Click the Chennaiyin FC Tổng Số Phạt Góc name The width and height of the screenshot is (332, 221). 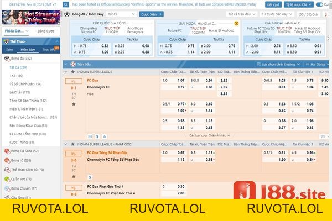pyautogui.click(x=113, y=160)
